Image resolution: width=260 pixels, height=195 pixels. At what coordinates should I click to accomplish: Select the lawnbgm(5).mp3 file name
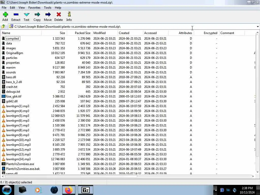tap(18, 116)
